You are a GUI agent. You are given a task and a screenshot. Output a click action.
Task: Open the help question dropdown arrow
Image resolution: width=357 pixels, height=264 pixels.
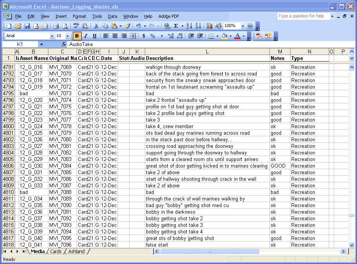332,16
